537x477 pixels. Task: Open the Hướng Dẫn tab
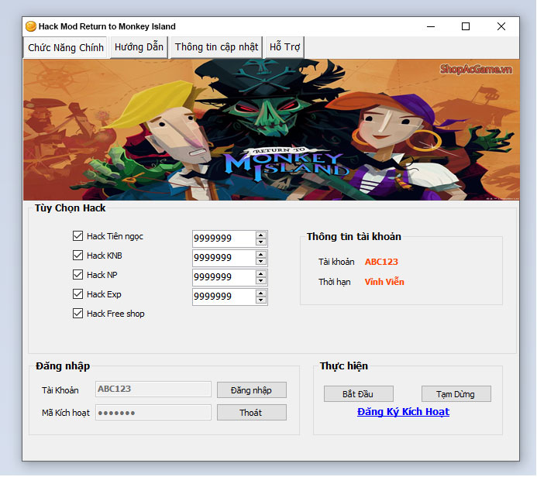coord(139,47)
